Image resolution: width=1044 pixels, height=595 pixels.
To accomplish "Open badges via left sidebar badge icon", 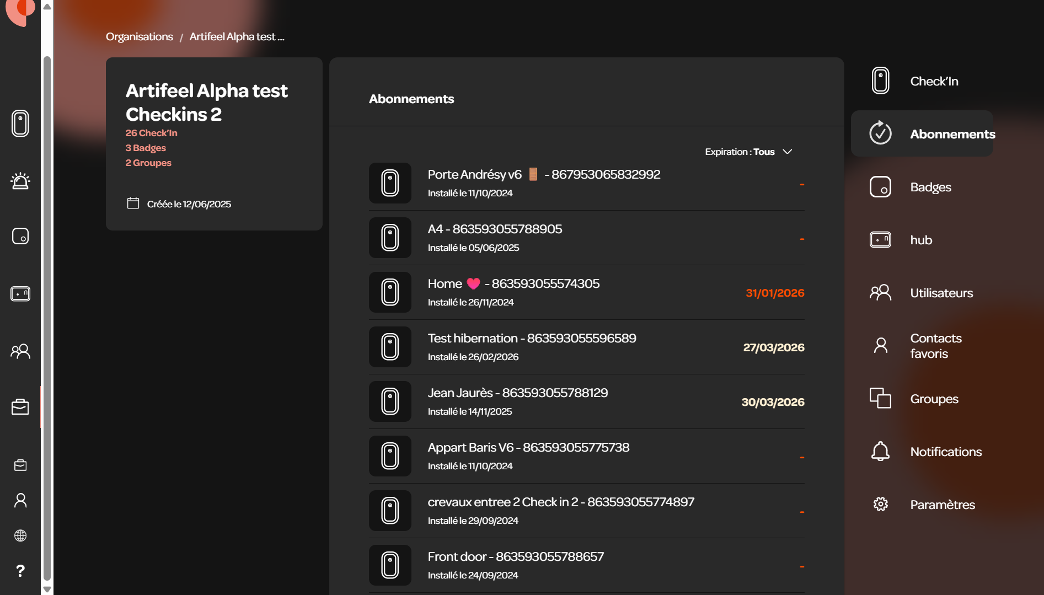I will coord(20,236).
